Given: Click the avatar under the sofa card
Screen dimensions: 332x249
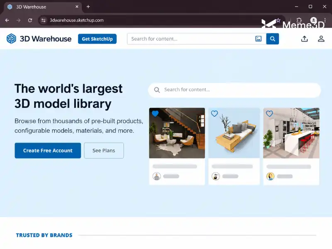Looking at the screenshot, I should click(x=215, y=176).
